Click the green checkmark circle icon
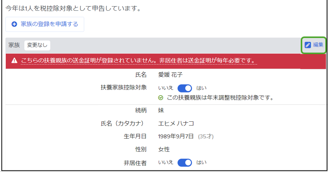This screenshot has height=172, width=328. pos(161,98)
